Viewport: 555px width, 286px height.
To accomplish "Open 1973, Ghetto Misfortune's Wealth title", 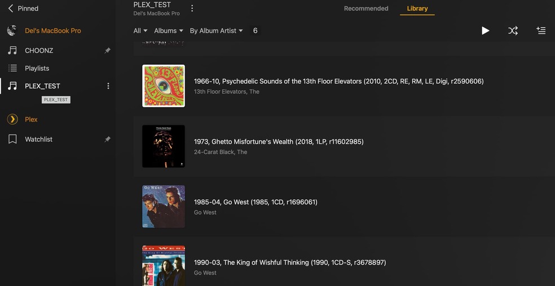I will coord(279,142).
